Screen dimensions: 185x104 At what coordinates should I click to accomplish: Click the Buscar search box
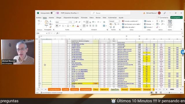110,13
